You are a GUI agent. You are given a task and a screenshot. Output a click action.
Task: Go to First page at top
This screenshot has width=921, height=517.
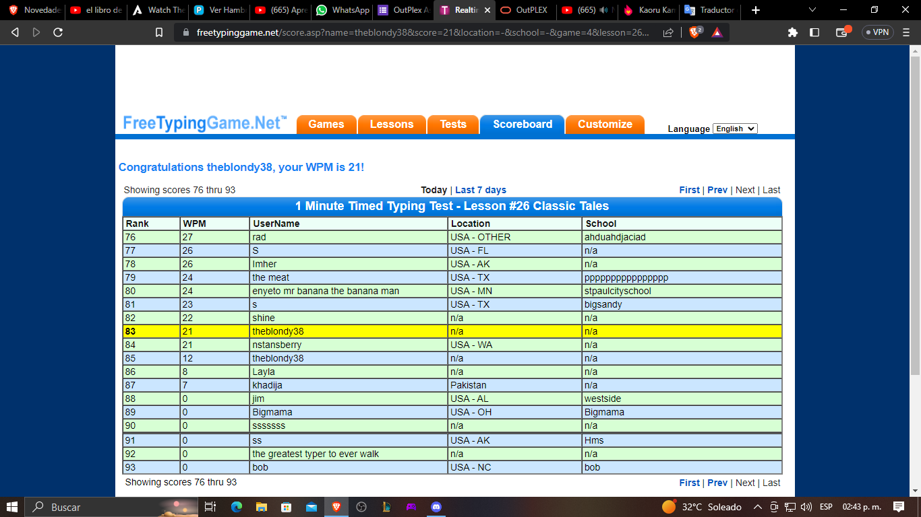[x=689, y=190]
